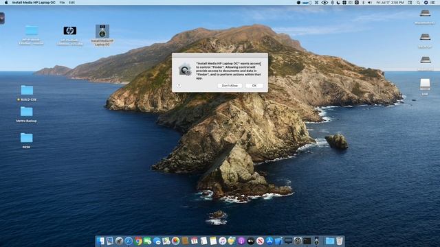Open Spotlight search in the menu bar

point(419,3)
